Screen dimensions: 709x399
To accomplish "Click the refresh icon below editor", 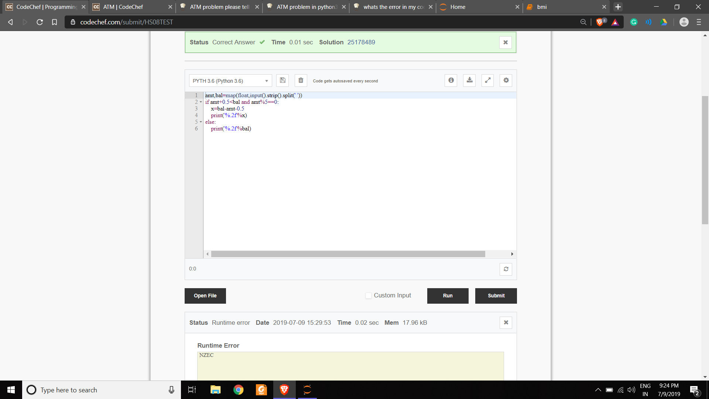I will tap(506, 269).
